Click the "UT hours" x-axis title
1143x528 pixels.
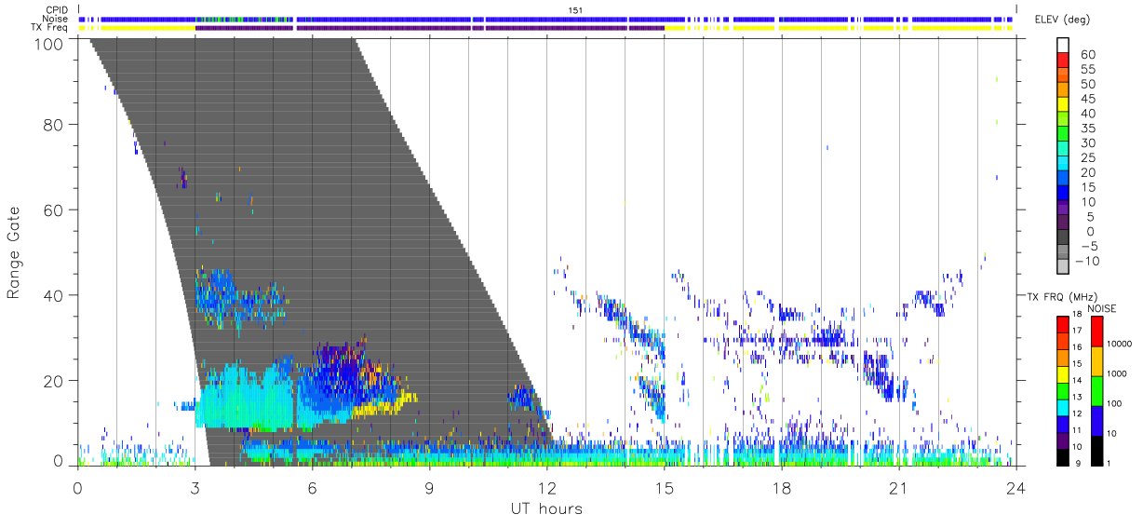546,508
